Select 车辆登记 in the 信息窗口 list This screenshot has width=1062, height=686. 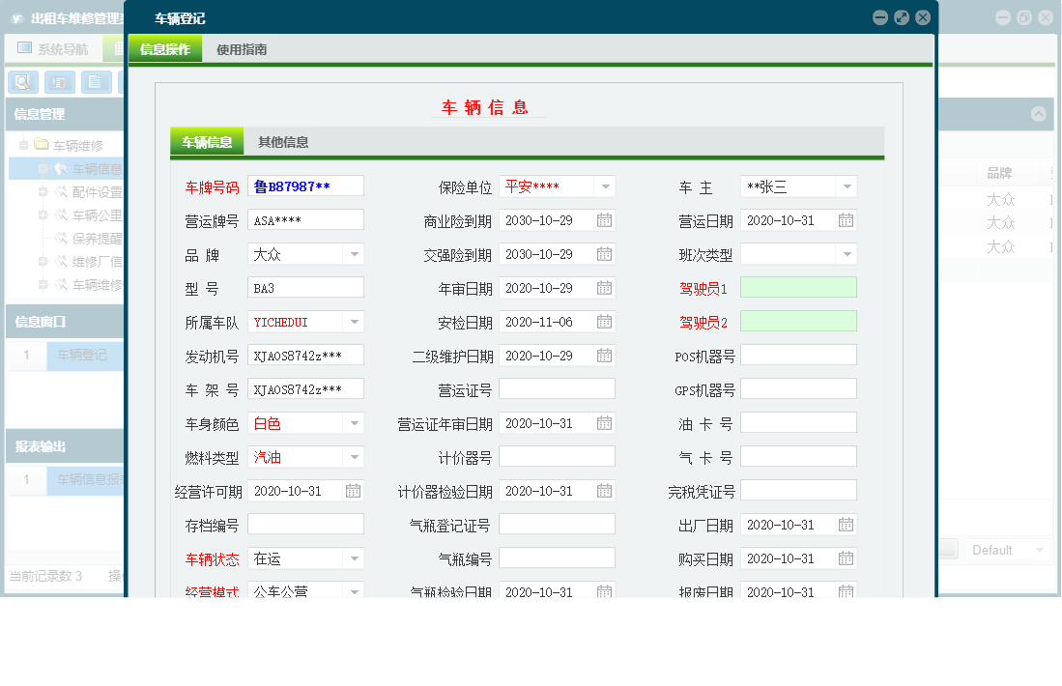(82, 355)
